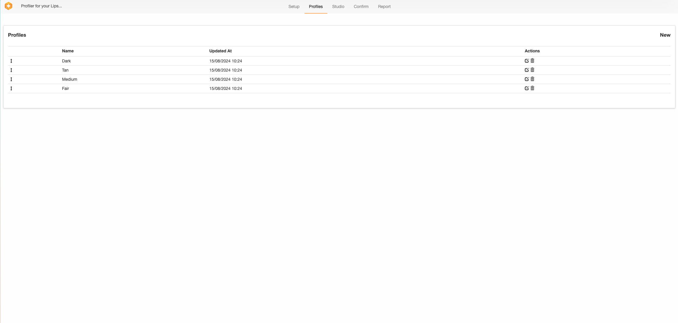Edit the Medium profile

click(x=526, y=79)
